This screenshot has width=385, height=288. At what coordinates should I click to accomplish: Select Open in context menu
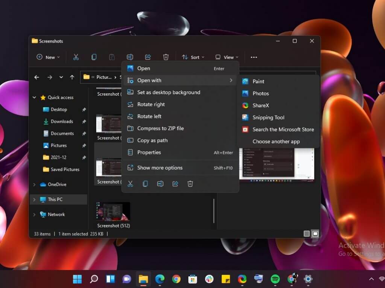click(x=180, y=69)
